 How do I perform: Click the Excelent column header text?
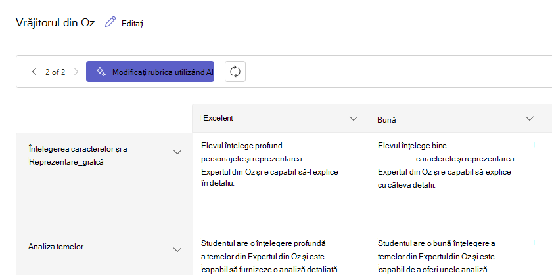[218, 118]
